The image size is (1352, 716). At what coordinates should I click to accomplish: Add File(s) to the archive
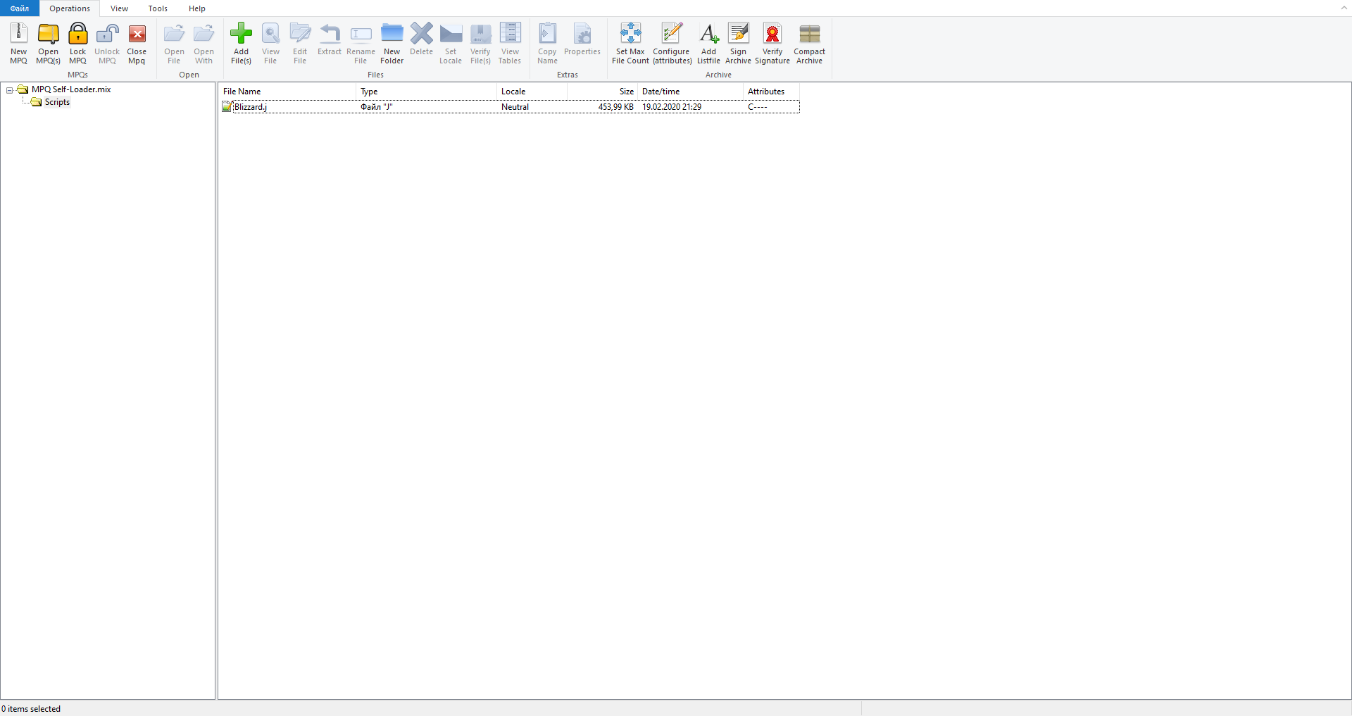coord(241,44)
